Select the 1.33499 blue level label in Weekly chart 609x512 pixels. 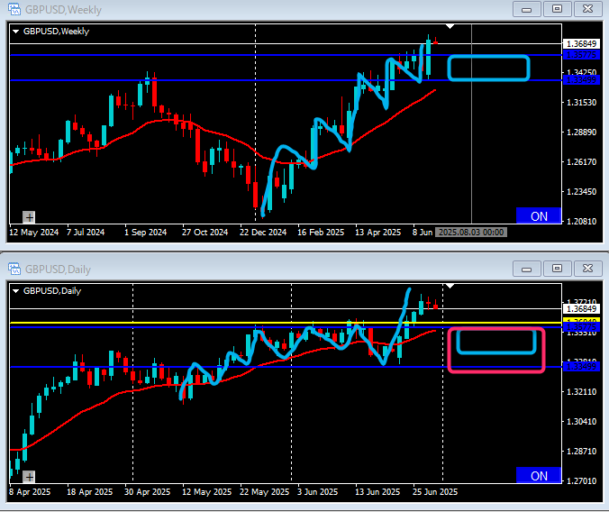point(581,80)
